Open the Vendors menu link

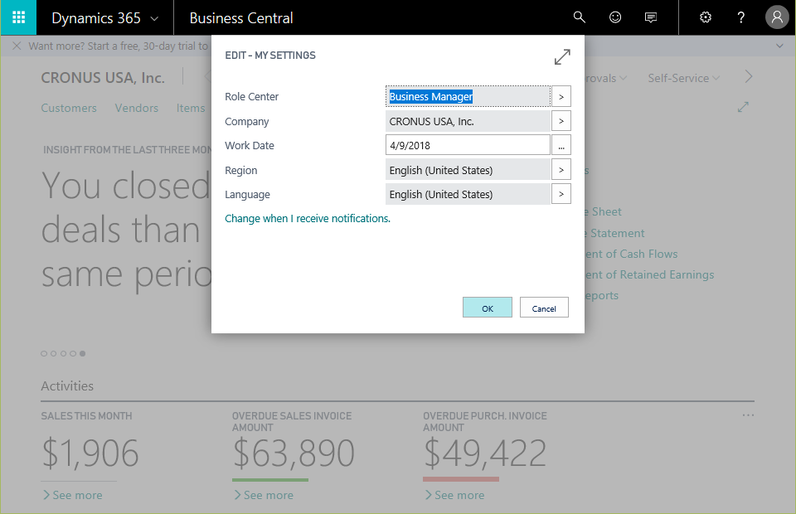pos(137,108)
